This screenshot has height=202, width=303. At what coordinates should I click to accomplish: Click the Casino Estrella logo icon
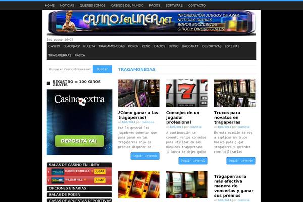(x=58, y=172)
